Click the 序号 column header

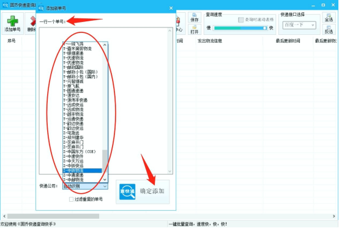pos(12,41)
